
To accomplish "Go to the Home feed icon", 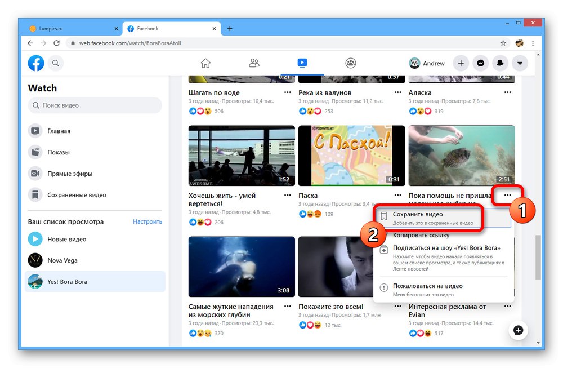I will (x=205, y=63).
